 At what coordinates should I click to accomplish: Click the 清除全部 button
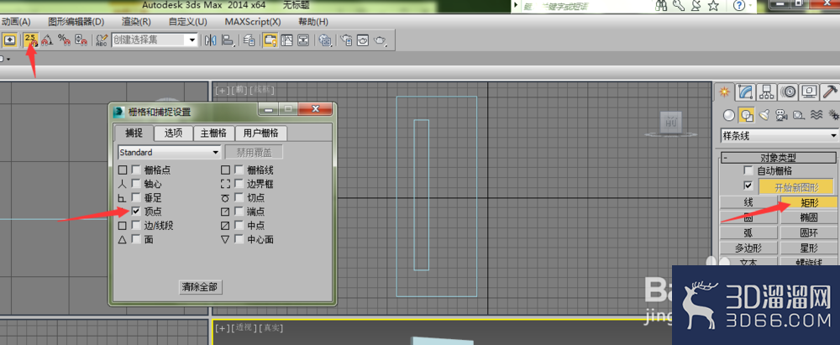point(200,286)
